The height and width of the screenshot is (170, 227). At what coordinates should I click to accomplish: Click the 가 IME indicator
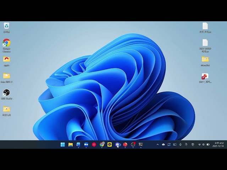pyautogui.click(x=186, y=144)
